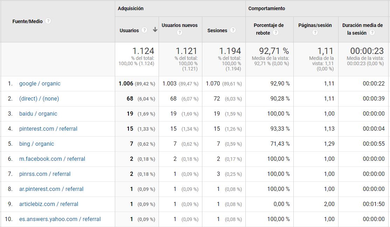Viewport: 390px width, 227px height.
Task: Open pinrss.com / referral link
Action: [45, 174]
